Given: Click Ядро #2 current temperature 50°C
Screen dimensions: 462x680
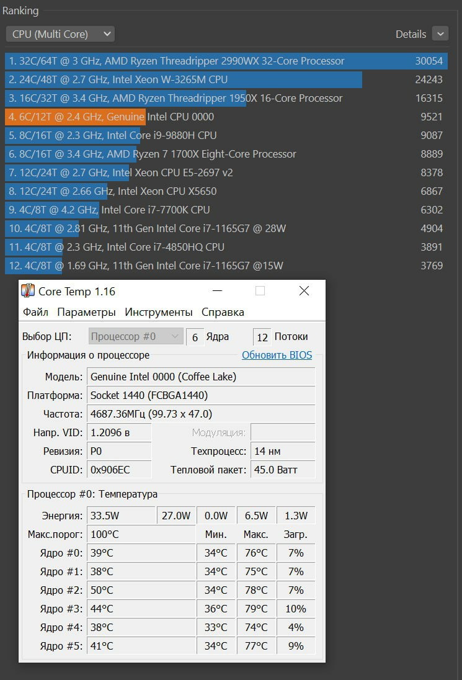Looking at the screenshot, I should point(141,590).
